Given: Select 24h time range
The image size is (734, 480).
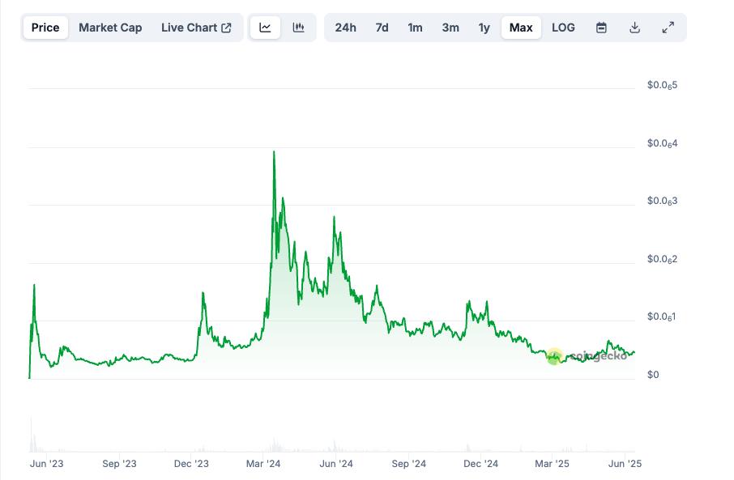Looking at the screenshot, I should point(345,28).
